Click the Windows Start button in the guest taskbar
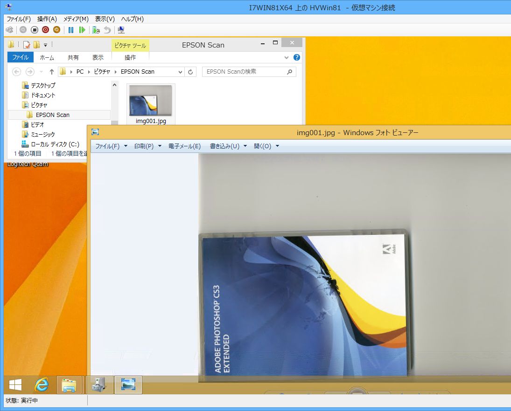Viewport: 511px width, 411px height. [15, 385]
